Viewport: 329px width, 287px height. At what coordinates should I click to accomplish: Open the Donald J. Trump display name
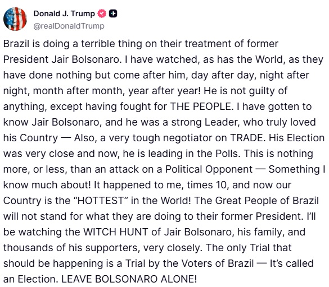64,13
